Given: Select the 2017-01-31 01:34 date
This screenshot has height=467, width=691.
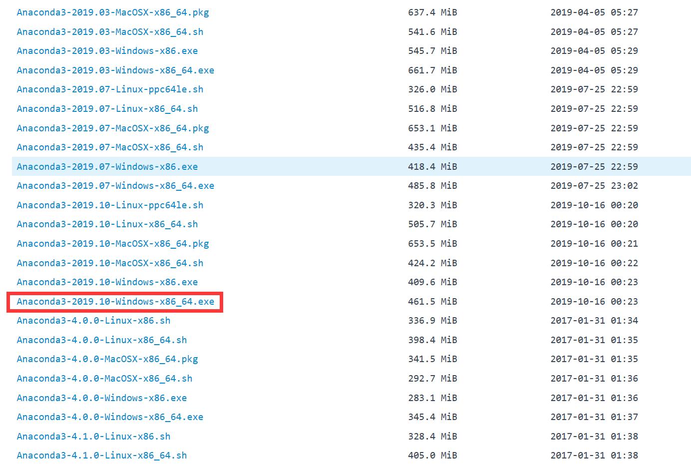Looking at the screenshot, I should [594, 320].
